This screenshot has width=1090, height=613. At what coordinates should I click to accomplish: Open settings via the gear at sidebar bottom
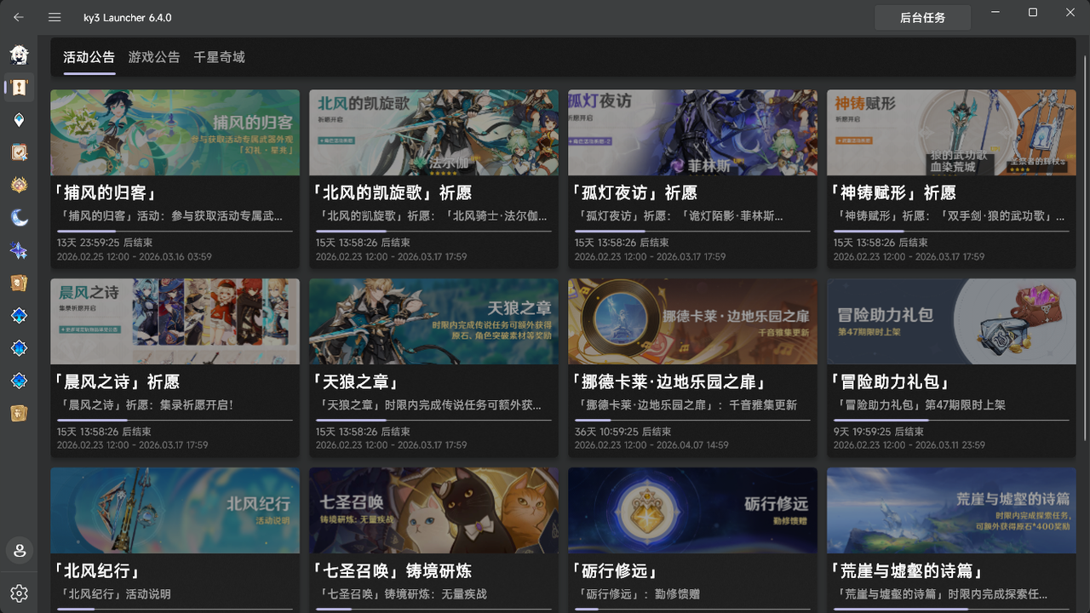coord(19,593)
